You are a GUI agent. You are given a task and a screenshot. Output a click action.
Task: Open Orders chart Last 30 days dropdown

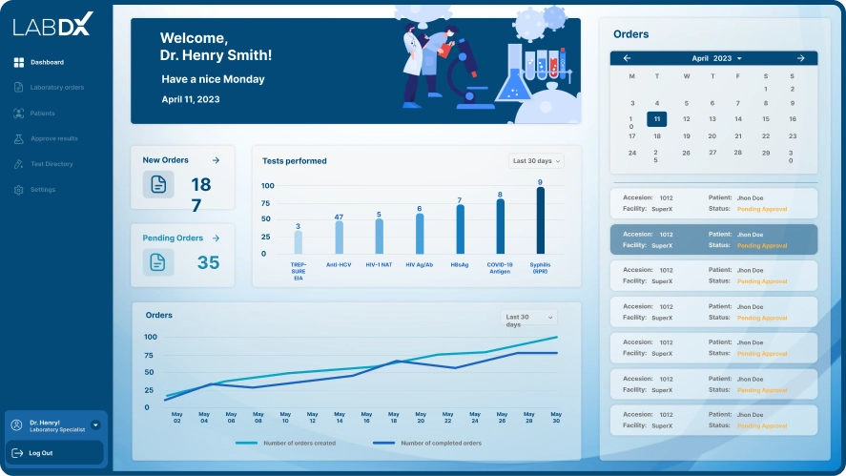[x=528, y=318]
